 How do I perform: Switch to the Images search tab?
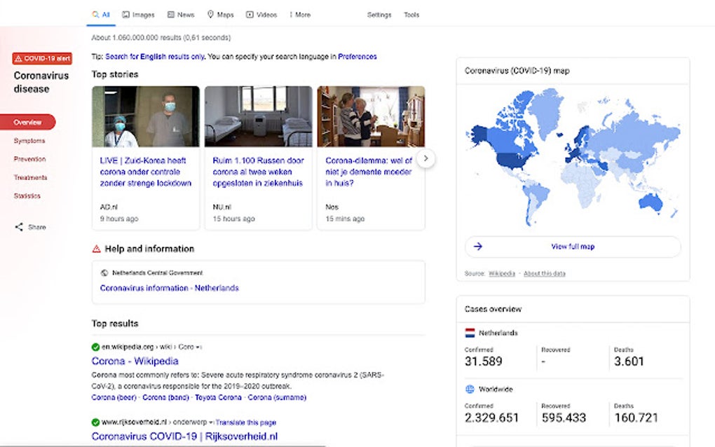[x=138, y=15]
